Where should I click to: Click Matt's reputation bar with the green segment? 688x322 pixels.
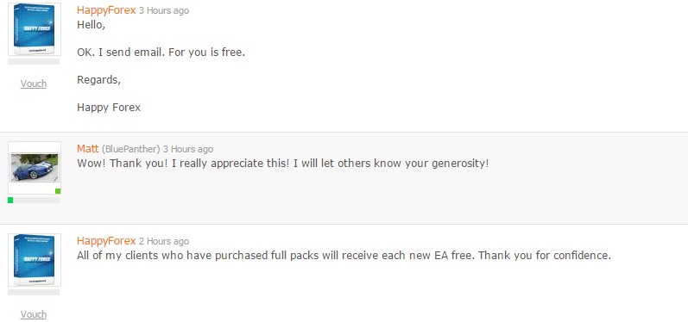click(34, 200)
